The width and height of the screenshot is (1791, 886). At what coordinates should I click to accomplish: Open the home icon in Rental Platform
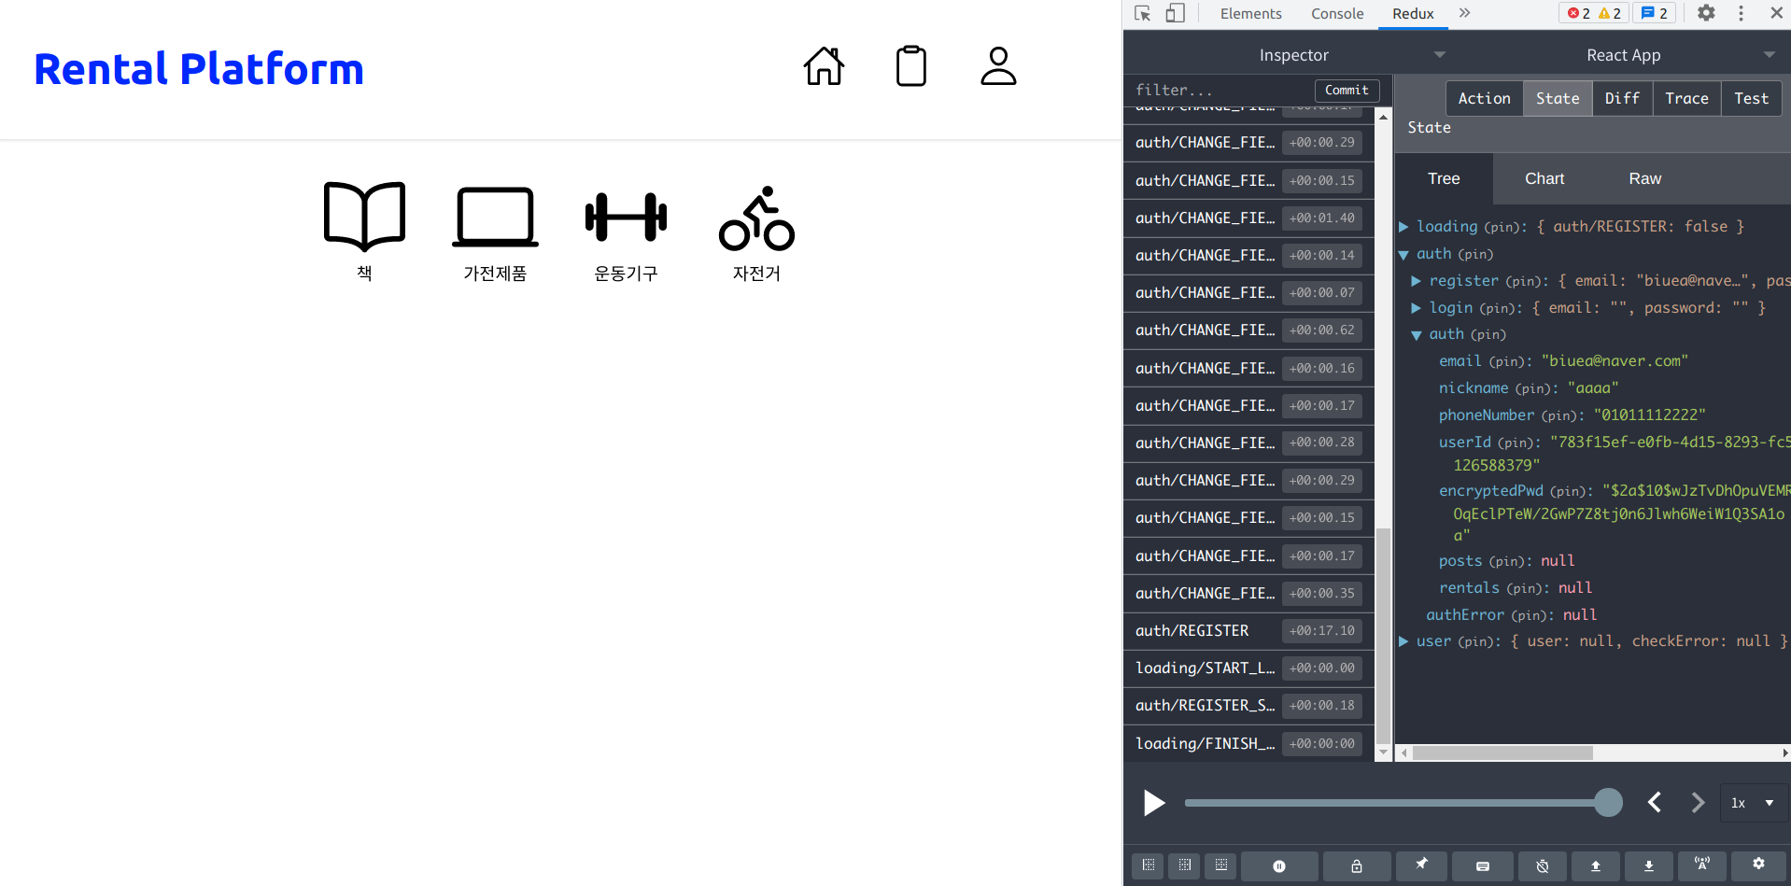pyautogui.click(x=823, y=65)
